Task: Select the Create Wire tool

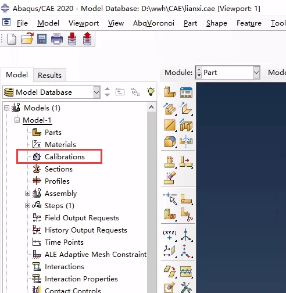Action: (170, 125)
